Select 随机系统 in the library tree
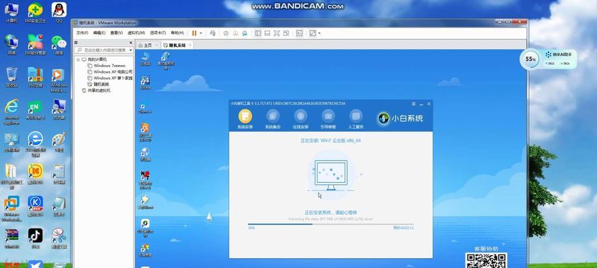 coord(98,84)
